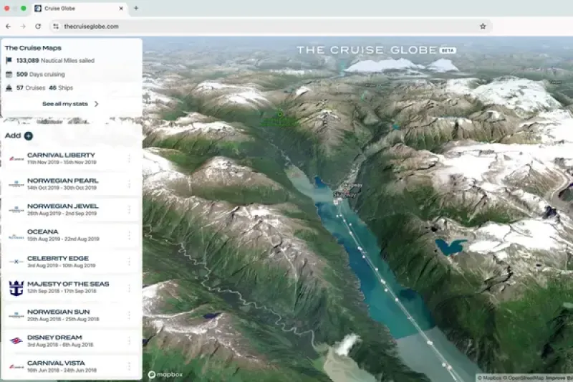Screen dimensions: 573x382
Task: Click the Disney Cruise logo beside Disney Dream
Action: pos(16,340)
